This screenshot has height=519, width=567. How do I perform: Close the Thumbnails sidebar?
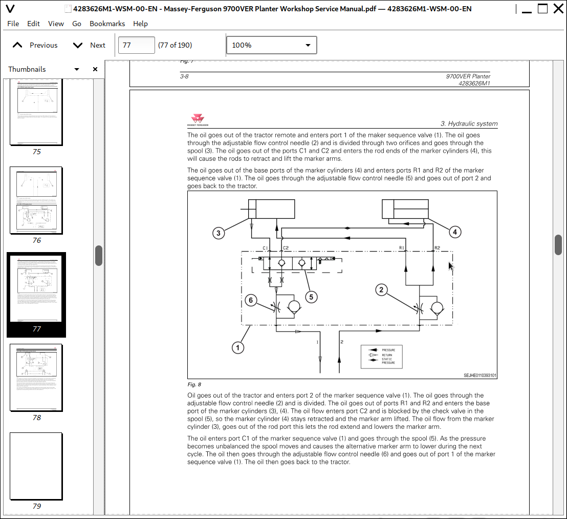pos(95,69)
